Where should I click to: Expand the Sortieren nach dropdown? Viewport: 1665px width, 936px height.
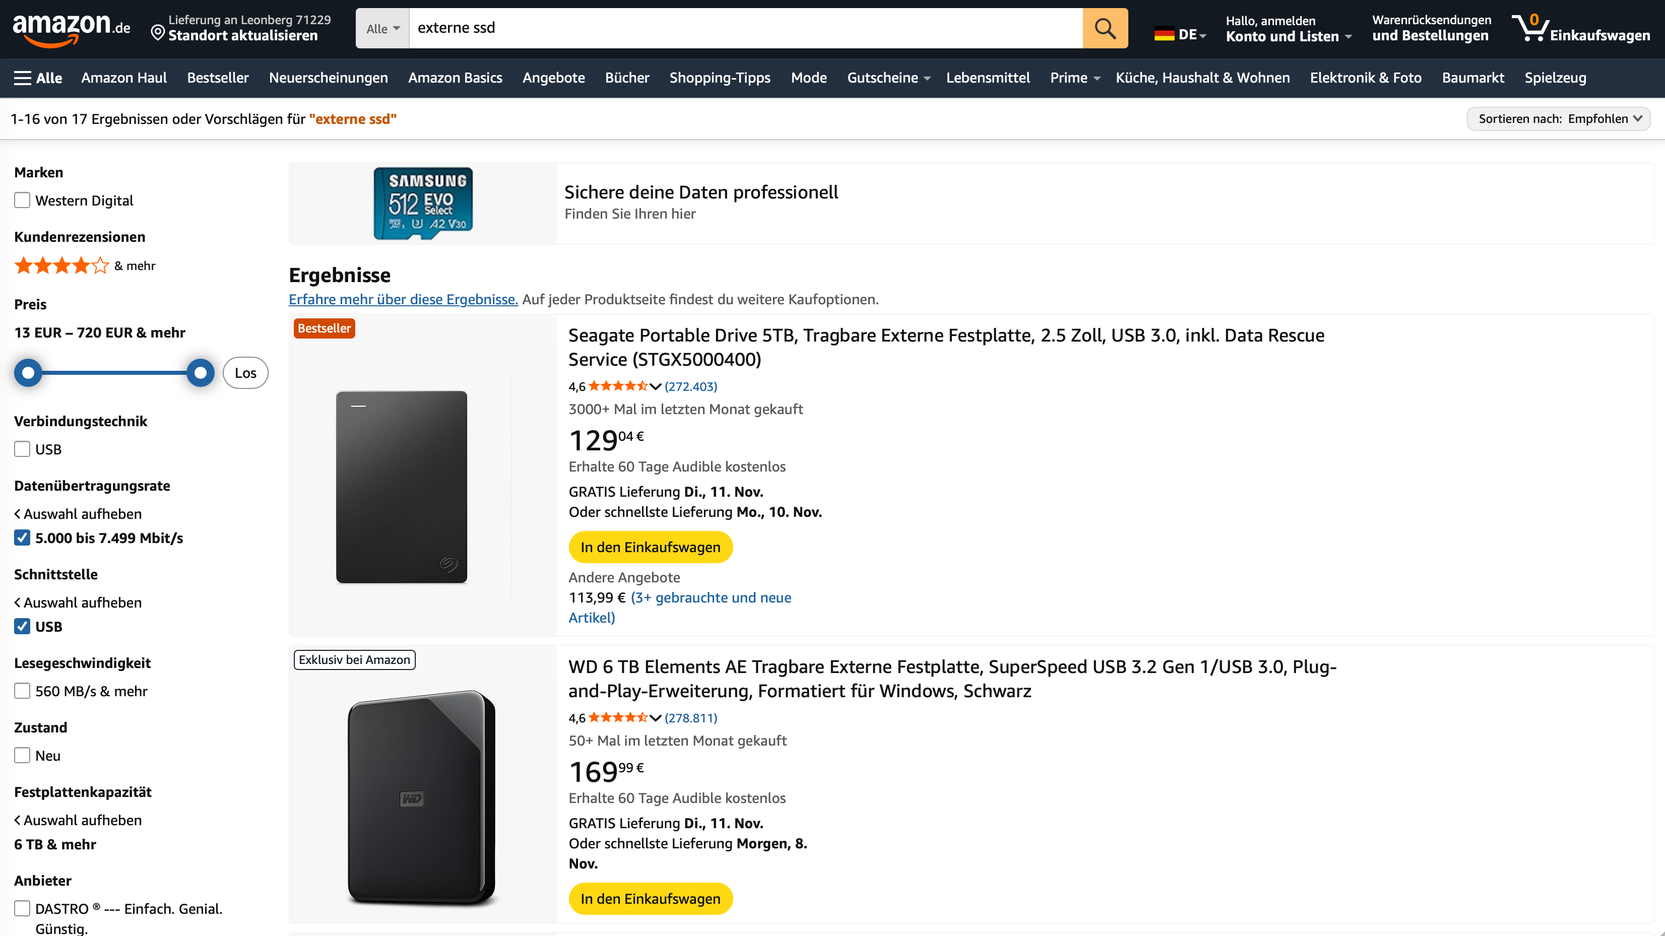[x=1558, y=119]
